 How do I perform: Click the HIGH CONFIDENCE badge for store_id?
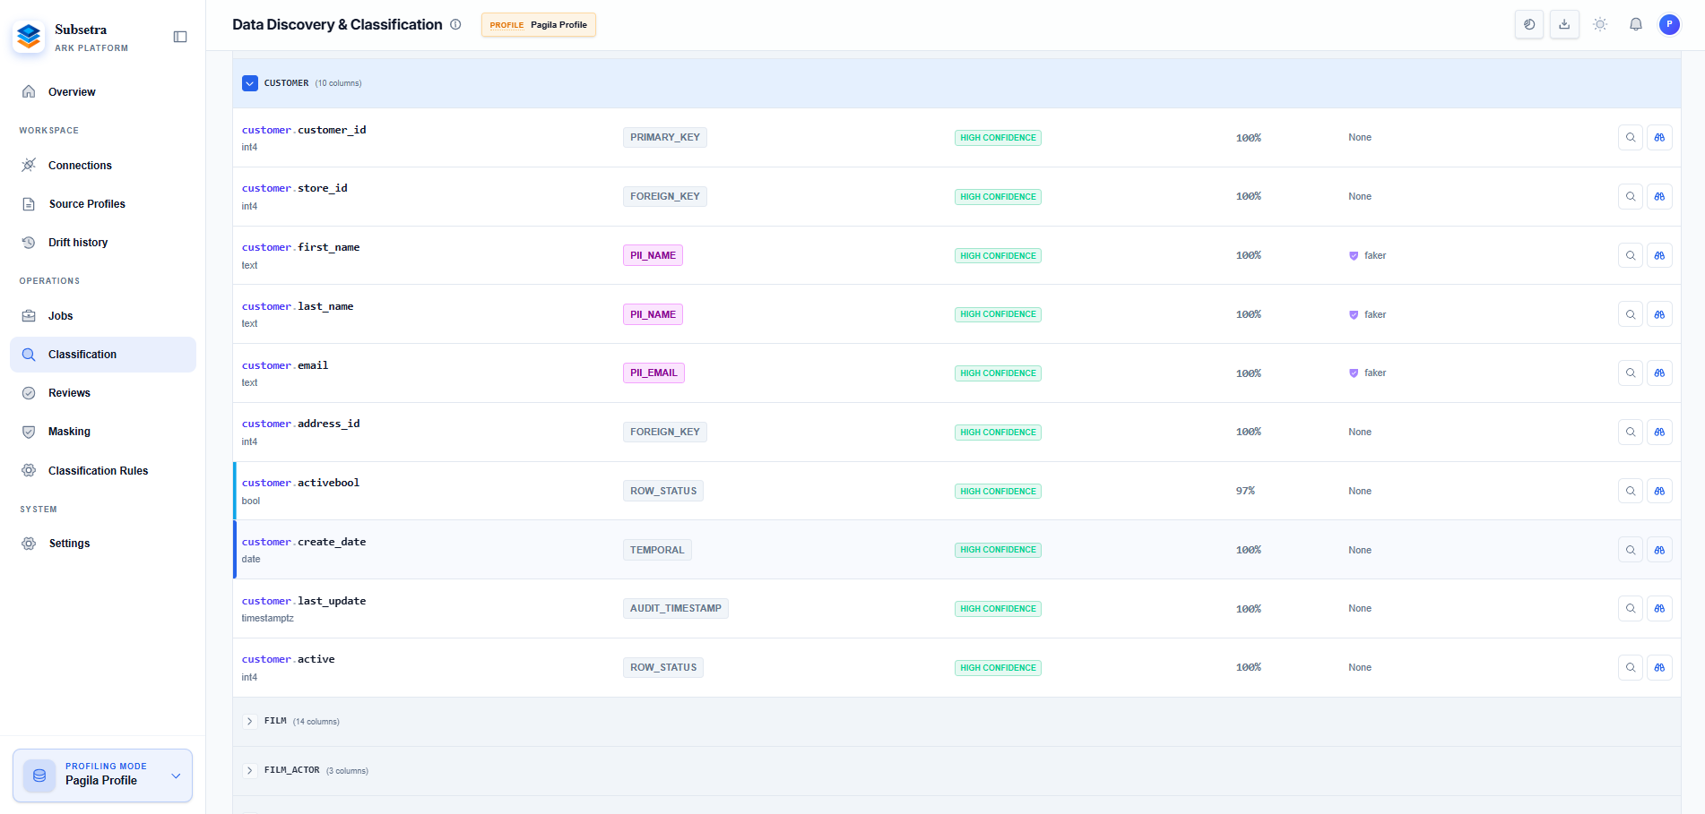998,197
